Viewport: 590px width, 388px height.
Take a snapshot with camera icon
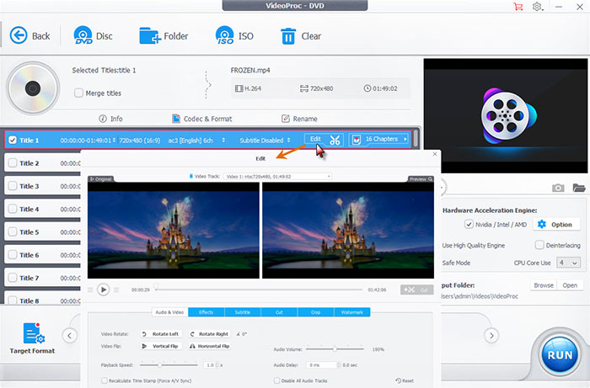click(558, 188)
